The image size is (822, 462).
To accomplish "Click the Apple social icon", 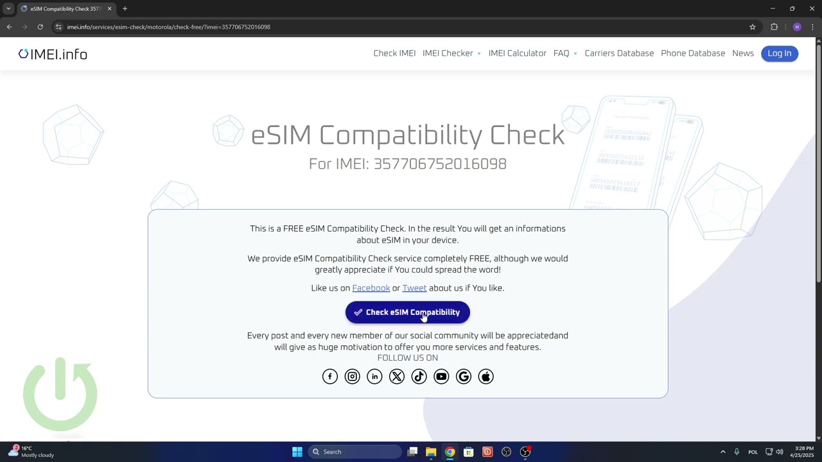I will [x=486, y=377].
